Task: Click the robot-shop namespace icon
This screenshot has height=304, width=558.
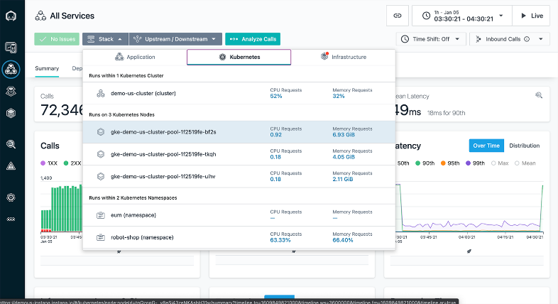Action: pyautogui.click(x=101, y=237)
